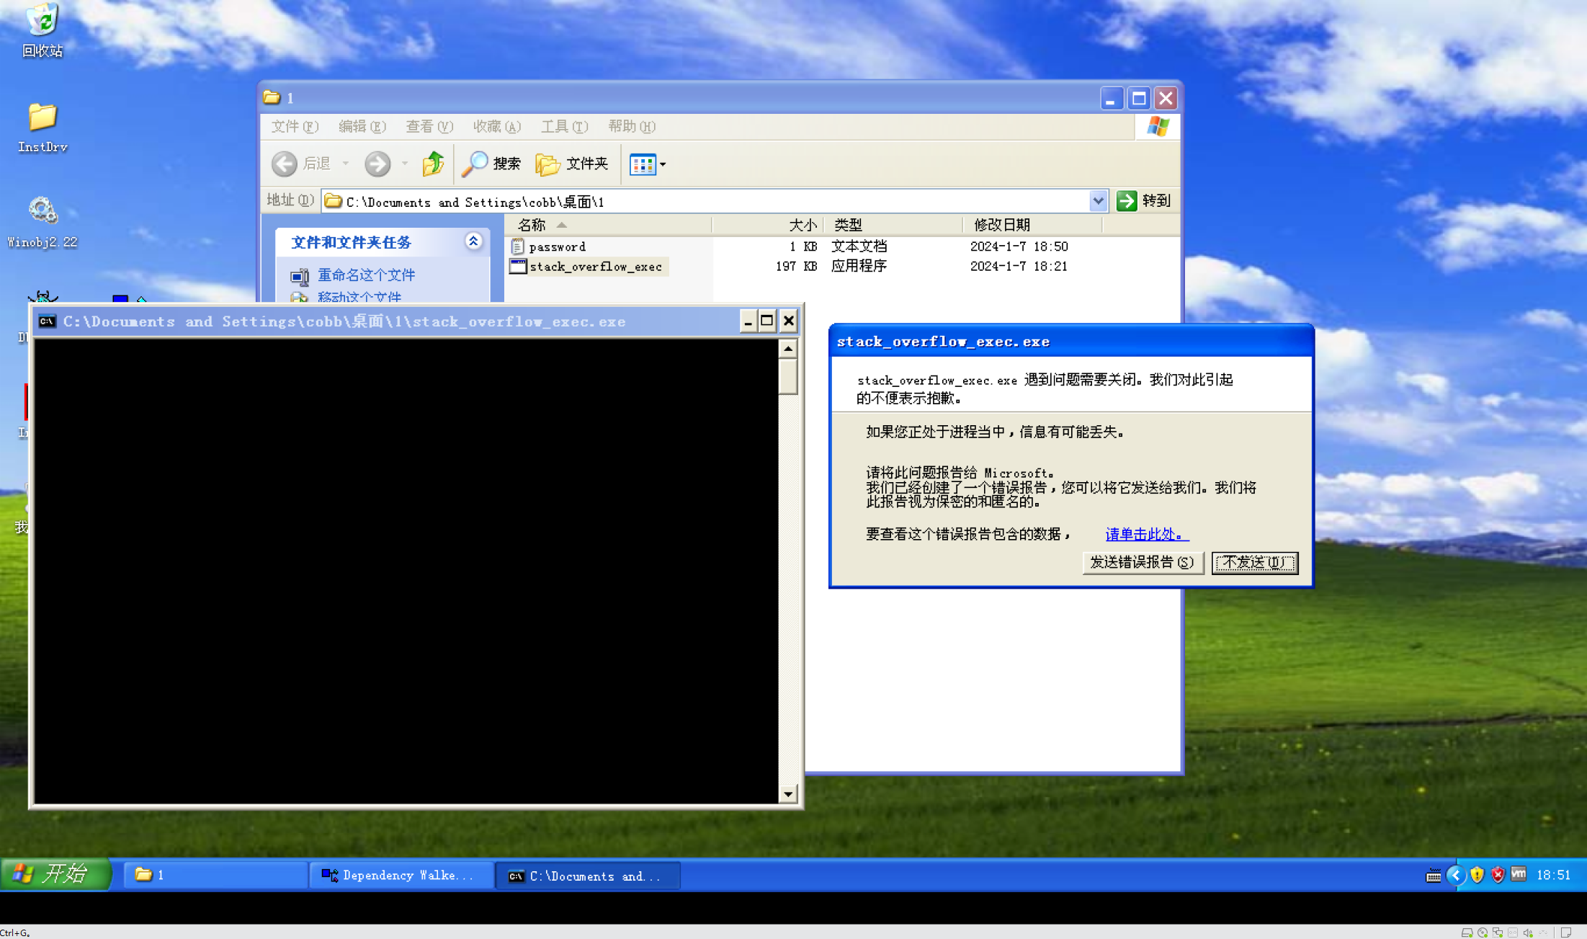Open the InstDrv folder on the desktop
The height and width of the screenshot is (939, 1587).
[x=42, y=119]
